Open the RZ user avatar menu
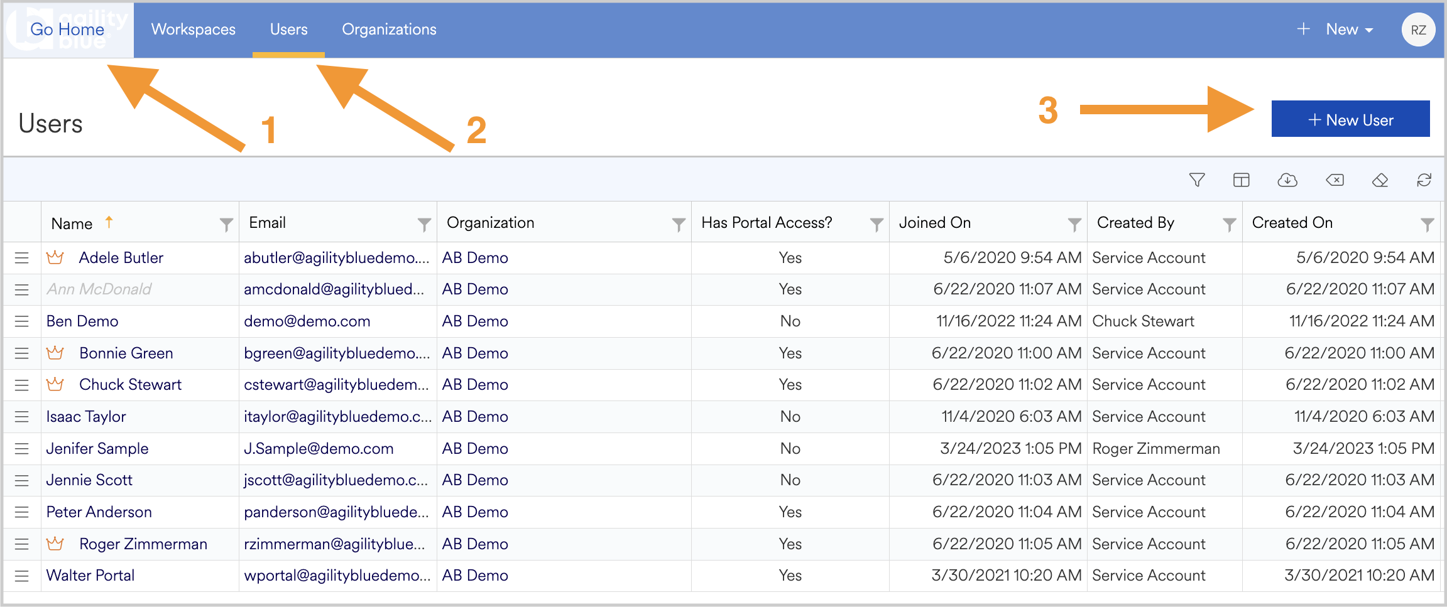Image resolution: width=1447 pixels, height=607 pixels. 1418,30
